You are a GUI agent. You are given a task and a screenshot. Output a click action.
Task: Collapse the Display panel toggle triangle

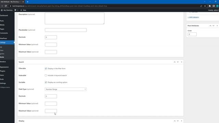(181, 121)
